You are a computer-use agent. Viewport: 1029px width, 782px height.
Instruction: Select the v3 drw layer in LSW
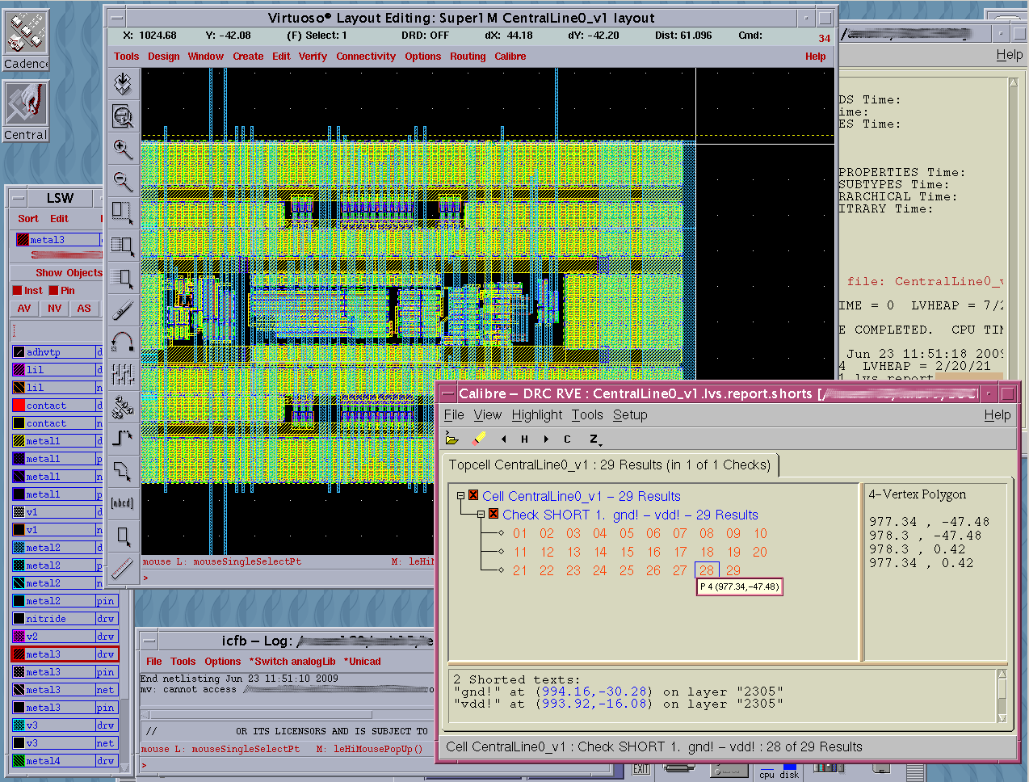tap(65, 725)
